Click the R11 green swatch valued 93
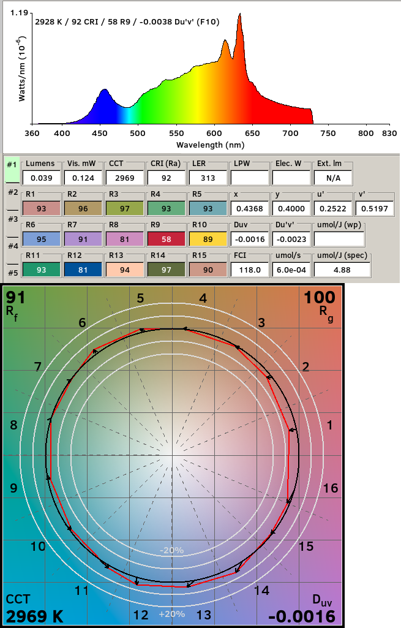Image resolution: width=401 pixels, height=628 pixels. click(42, 270)
